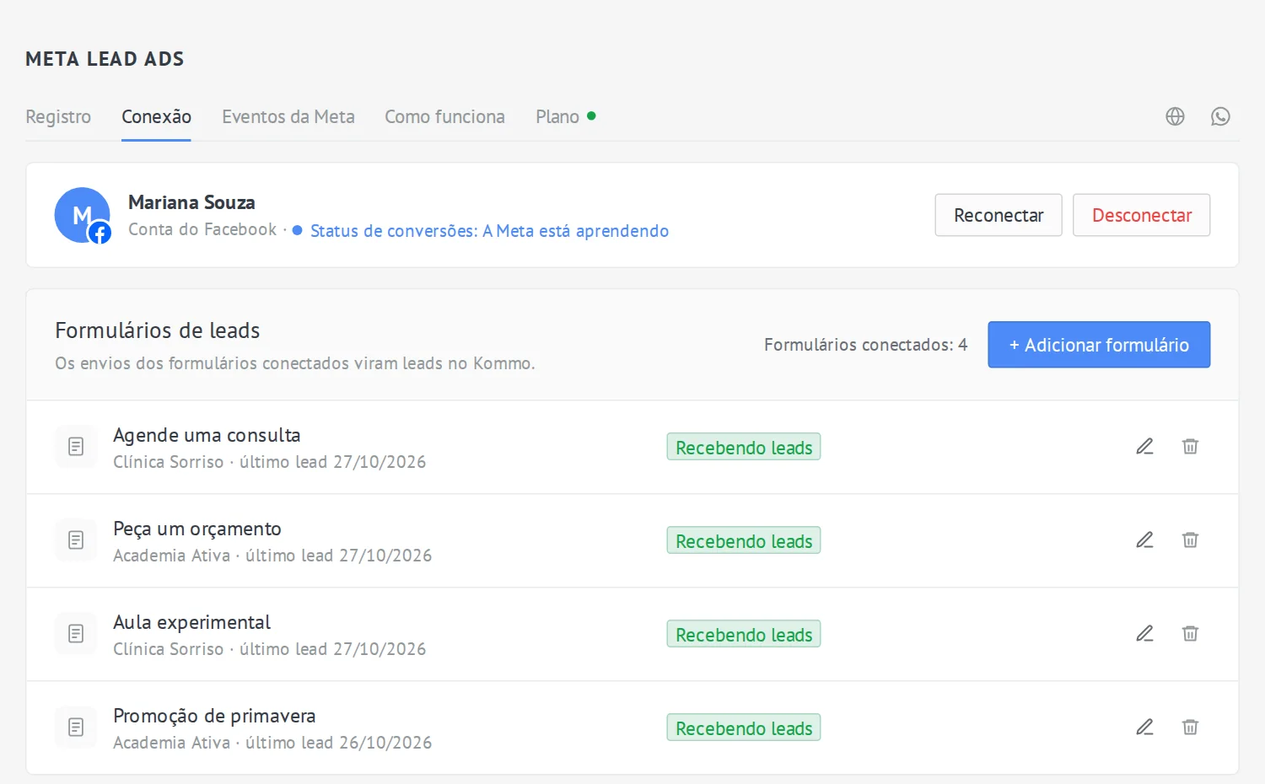Viewport: 1265px width, 784px height.
Task: Click Recebendo leads badge for Agende uma consulta
Action: tap(744, 447)
